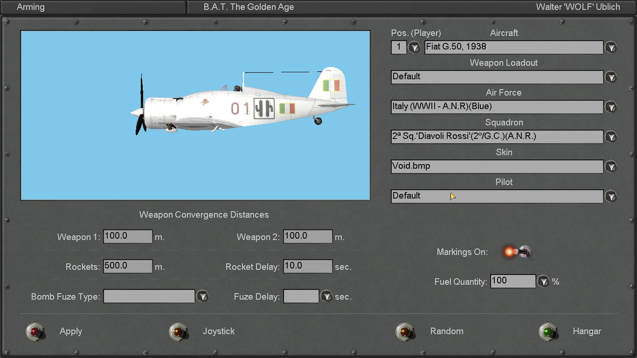The height and width of the screenshot is (358, 637).
Task: Click the Rockets distance field
Action: point(128,266)
